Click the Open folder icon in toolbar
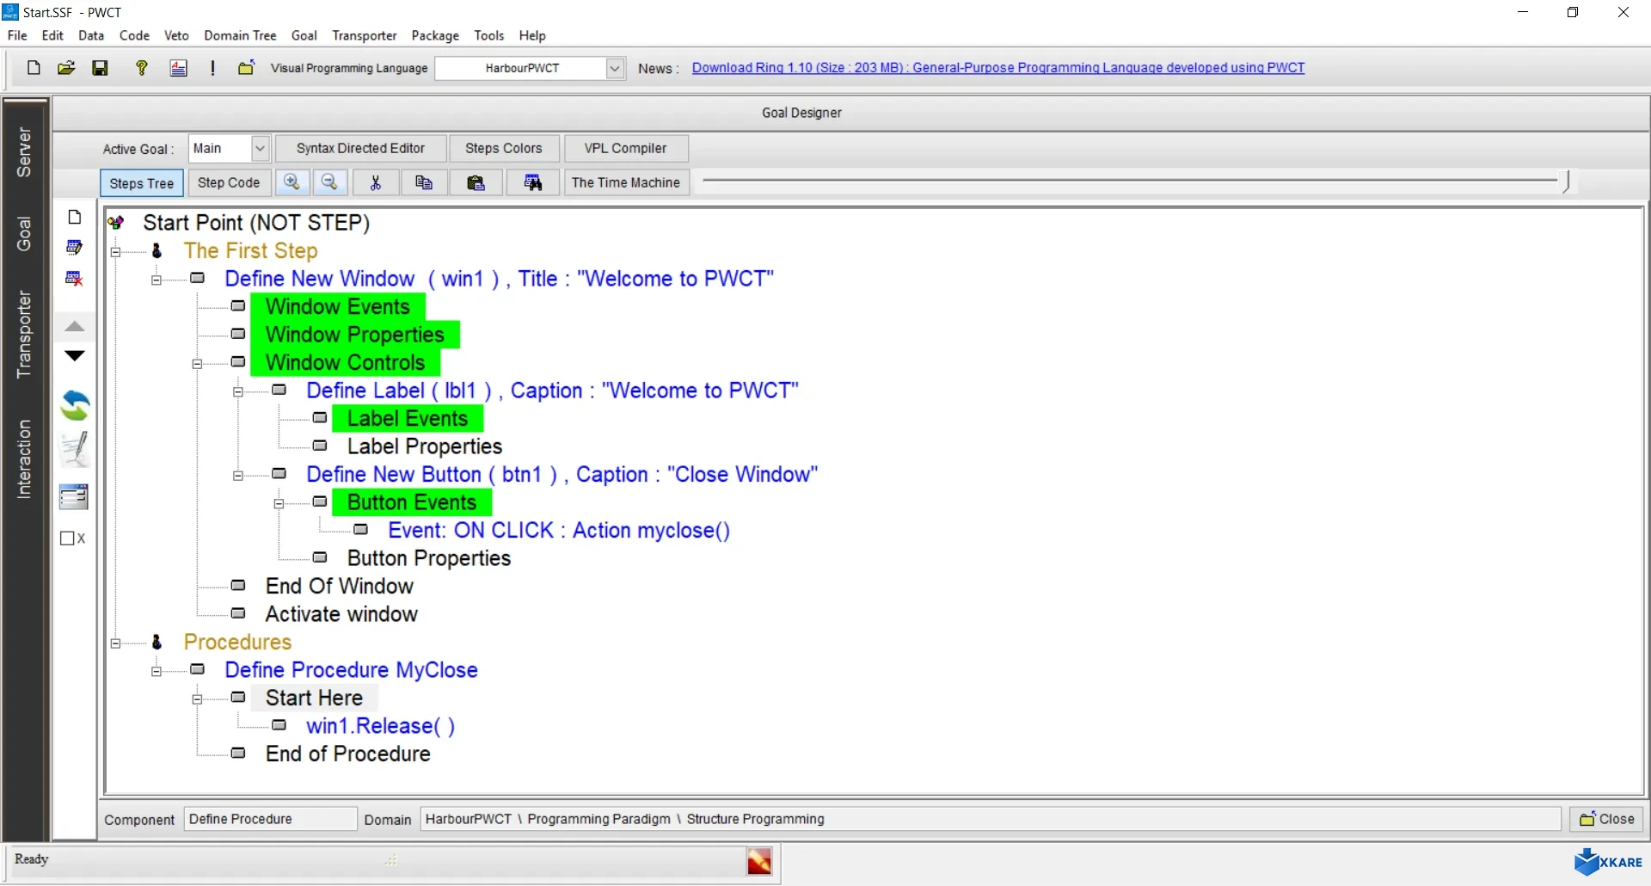 point(66,68)
